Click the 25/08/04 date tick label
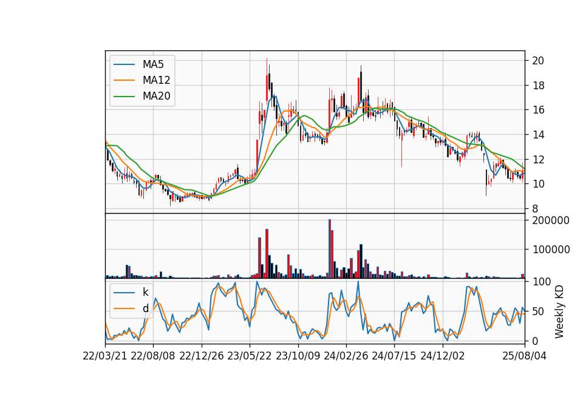Screen dimensions: 583x419 click(x=524, y=356)
